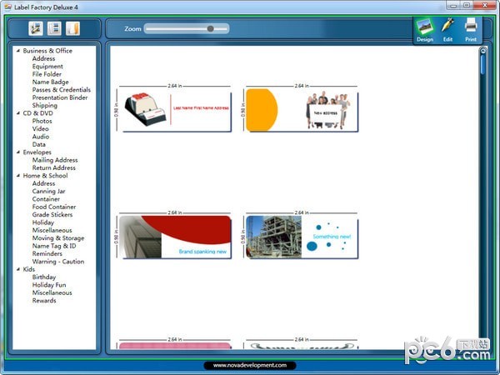
Task: Select Moving & Storage labels
Action: [58, 238]
